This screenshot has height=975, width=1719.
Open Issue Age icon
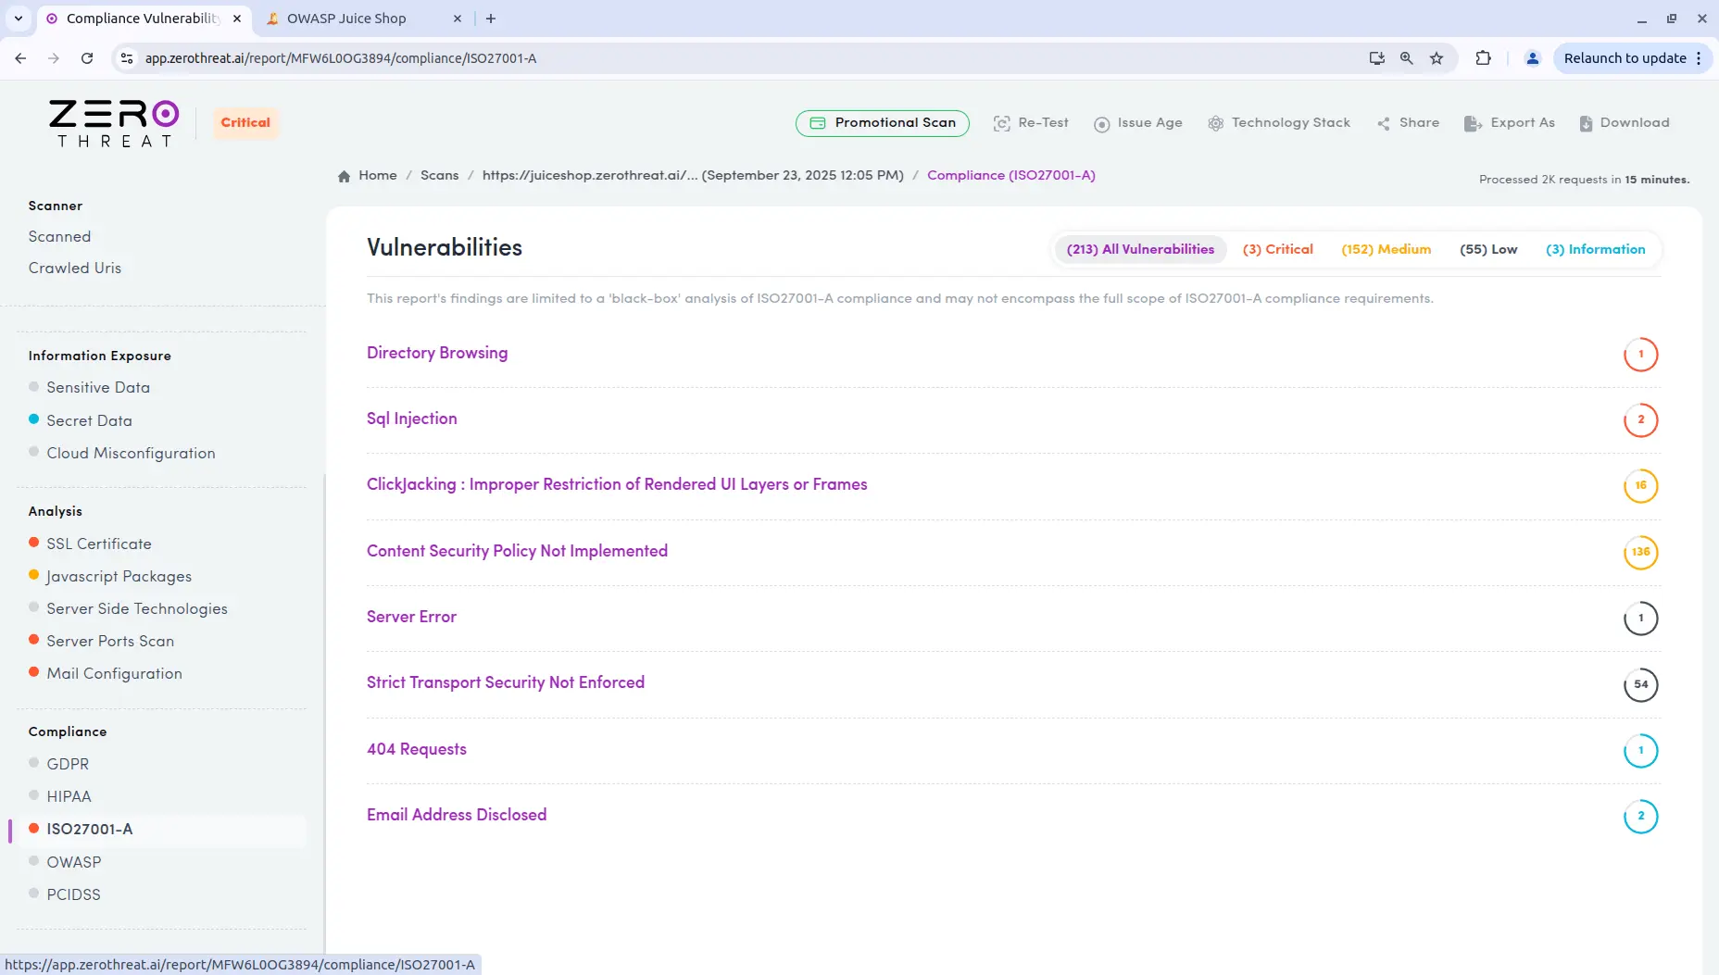(1101, 124)
